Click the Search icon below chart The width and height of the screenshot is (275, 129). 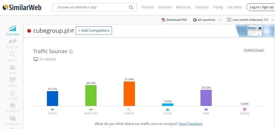click(129, 109)
